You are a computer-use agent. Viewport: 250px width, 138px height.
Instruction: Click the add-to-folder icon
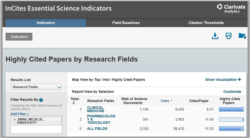pos(242,36)
